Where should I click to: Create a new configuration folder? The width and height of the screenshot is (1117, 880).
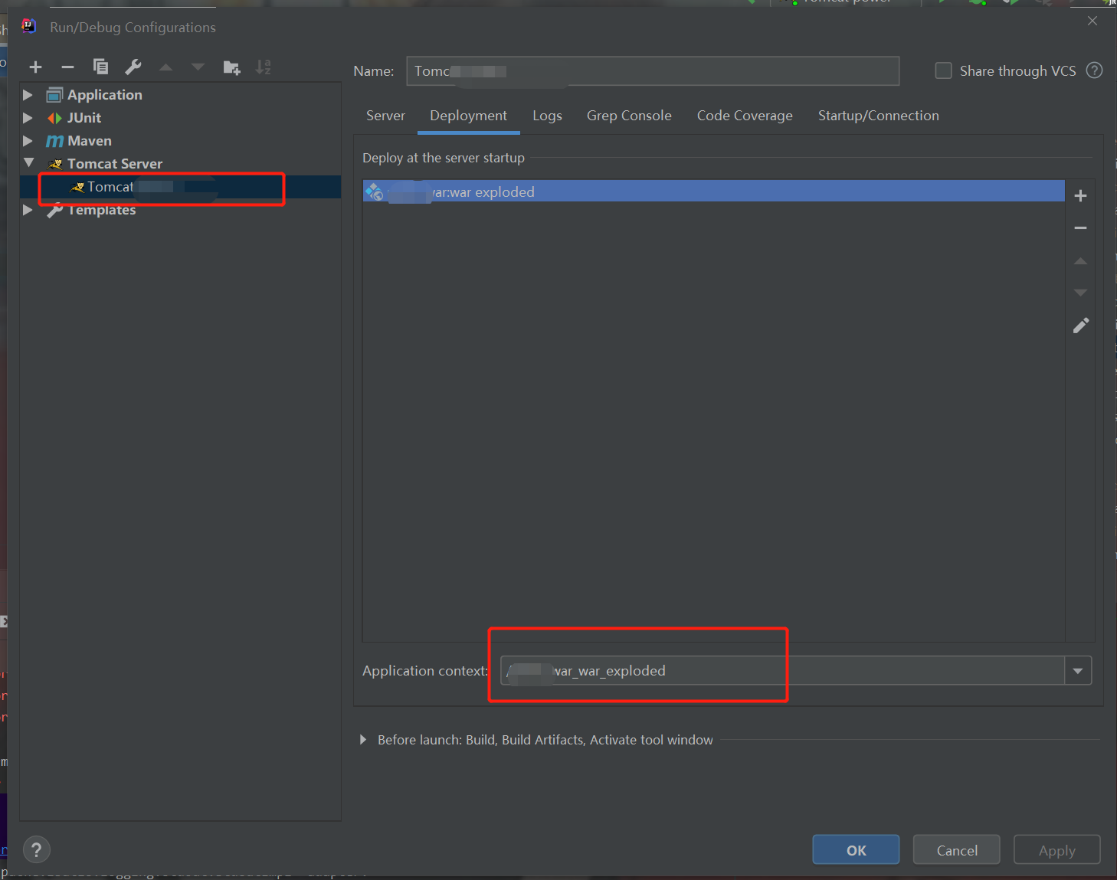click(x=231, y=67)
